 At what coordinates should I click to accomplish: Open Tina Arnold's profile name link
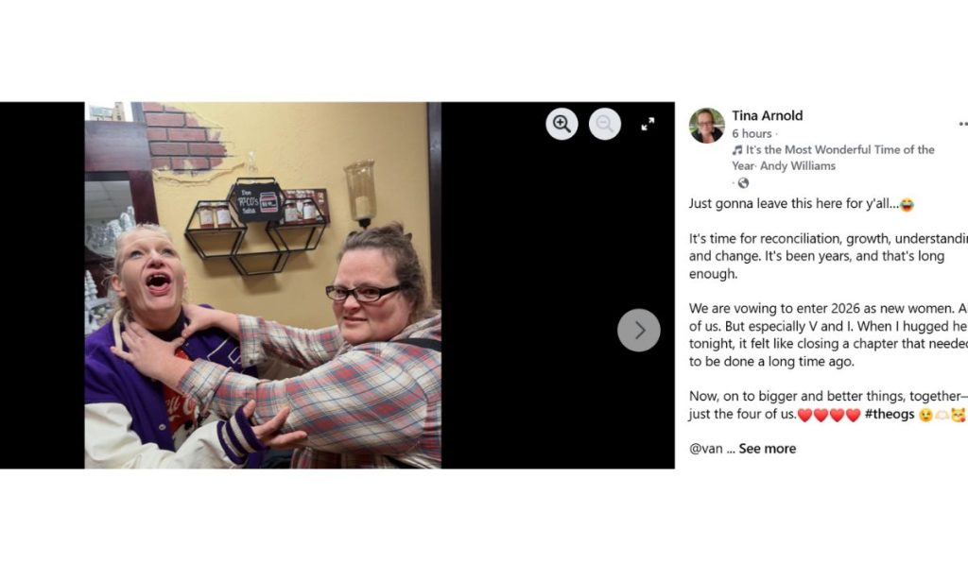768,115
